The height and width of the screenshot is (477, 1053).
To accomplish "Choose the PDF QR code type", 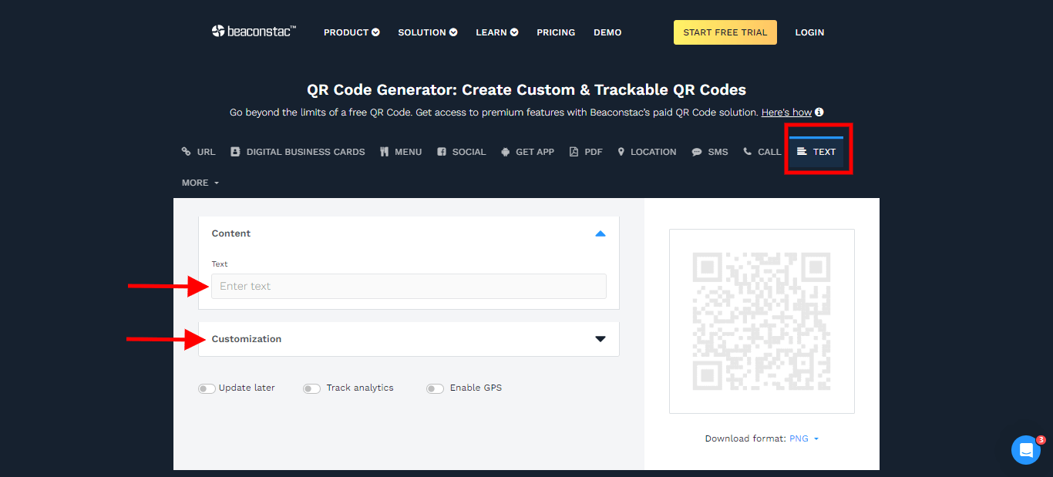I will pos(586,151).
